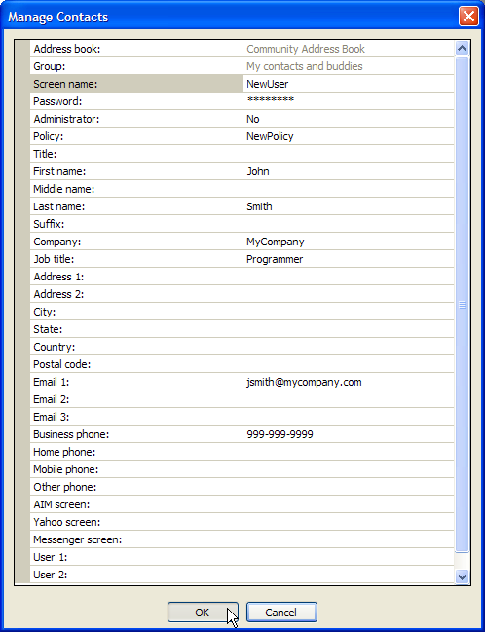Select the Messenger screen: label
The width and height of the screenshot is (485, 632).
(x=136, y=539)
